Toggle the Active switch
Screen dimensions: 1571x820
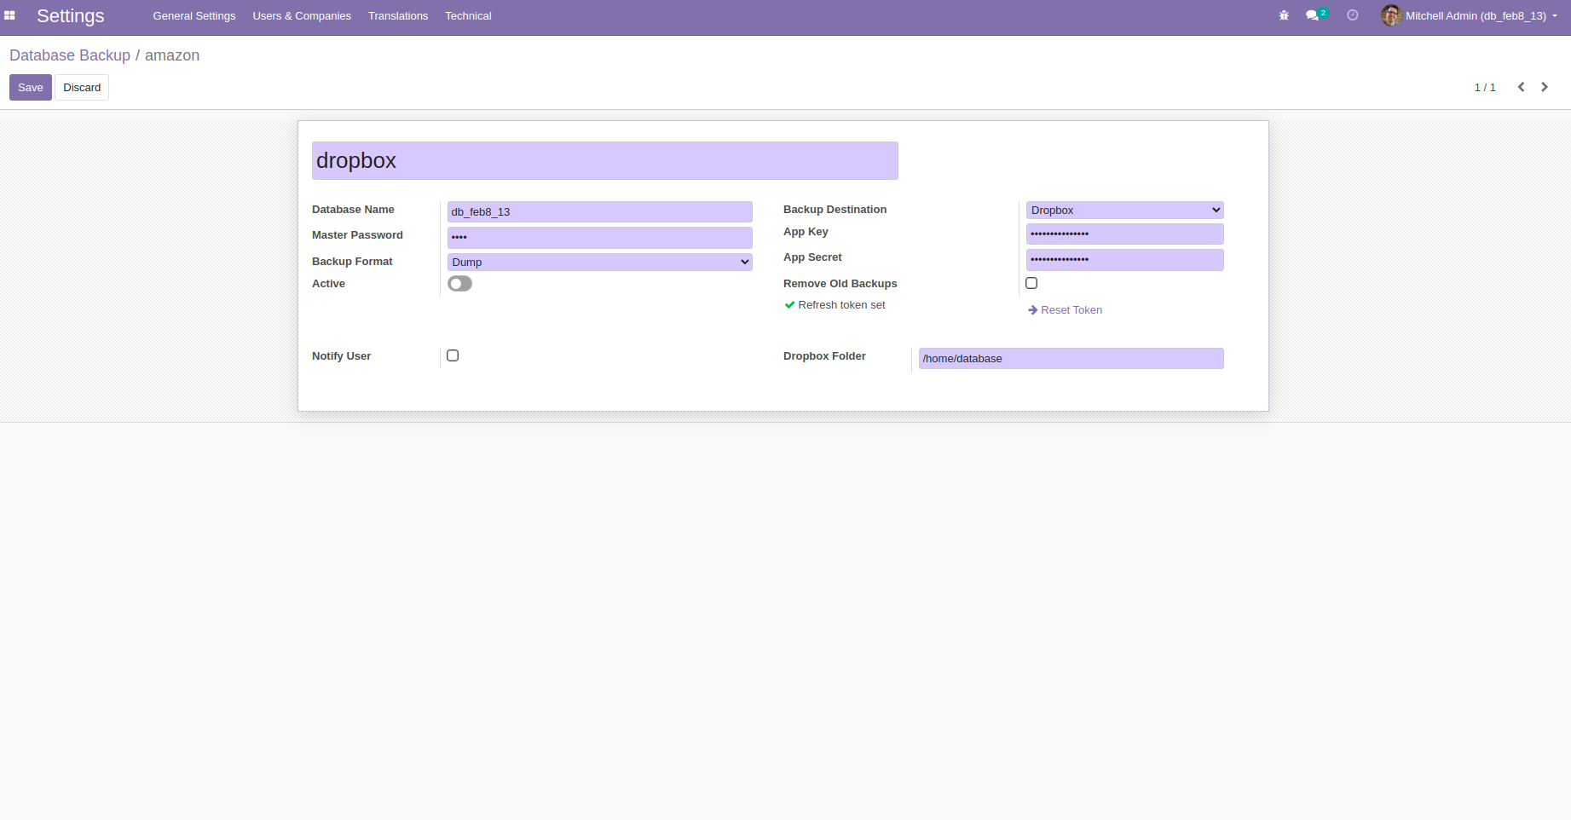459,284
